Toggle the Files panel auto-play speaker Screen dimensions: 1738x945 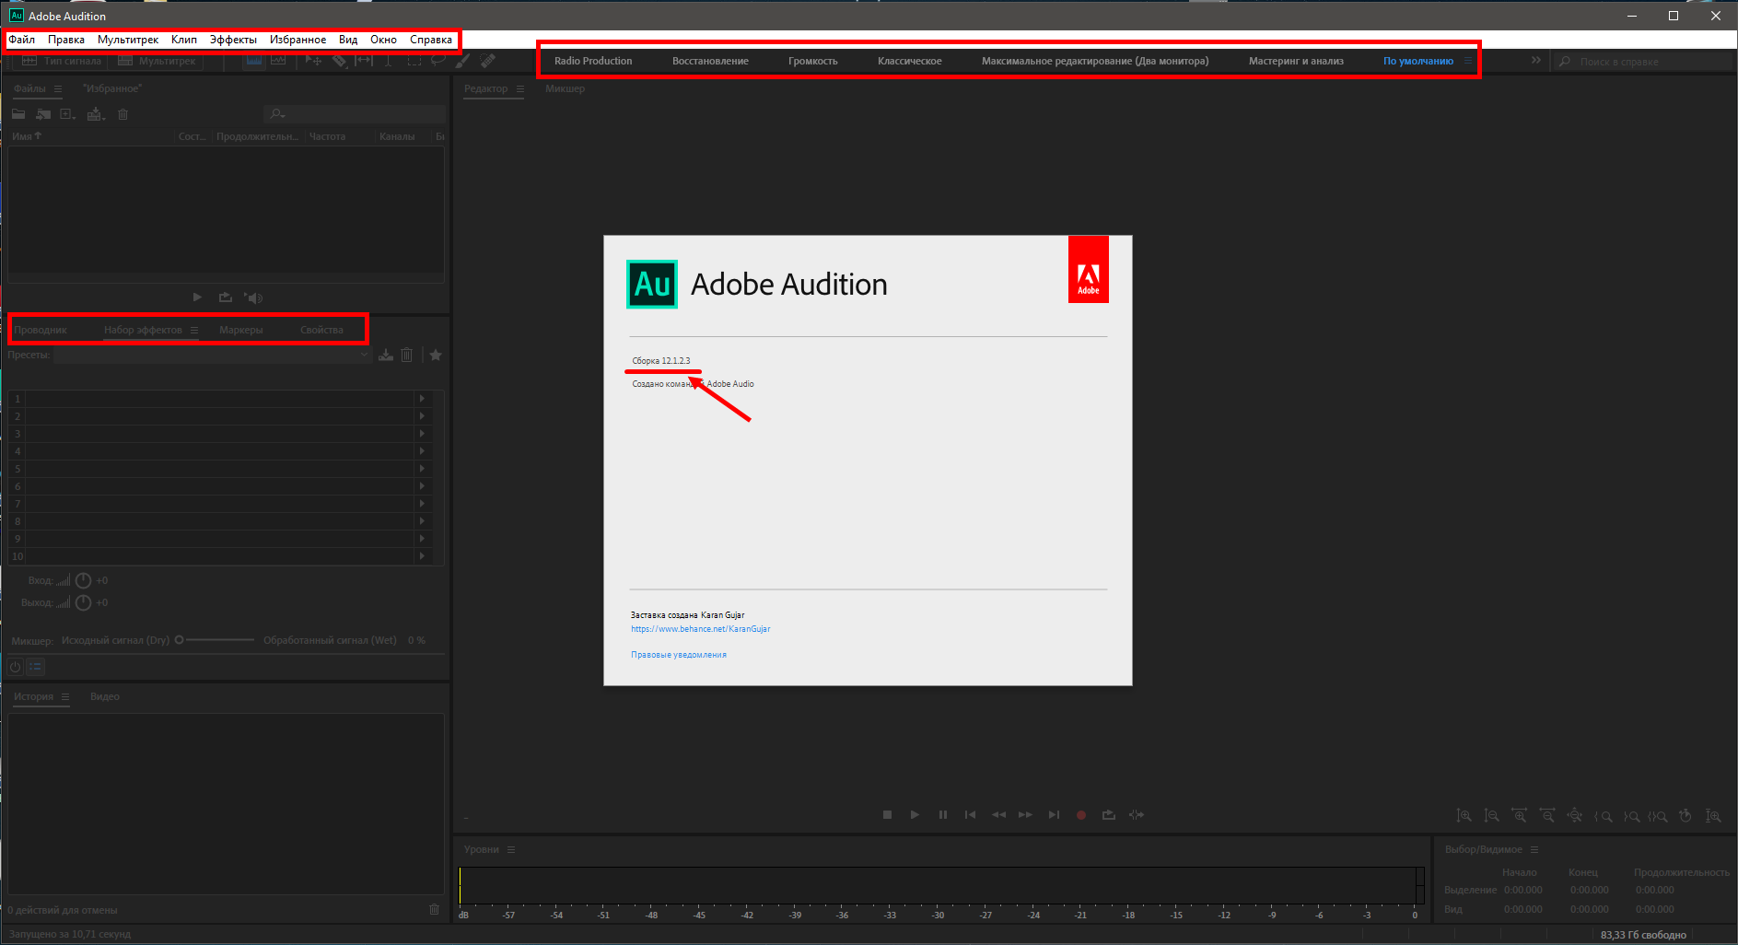[253, 297]
